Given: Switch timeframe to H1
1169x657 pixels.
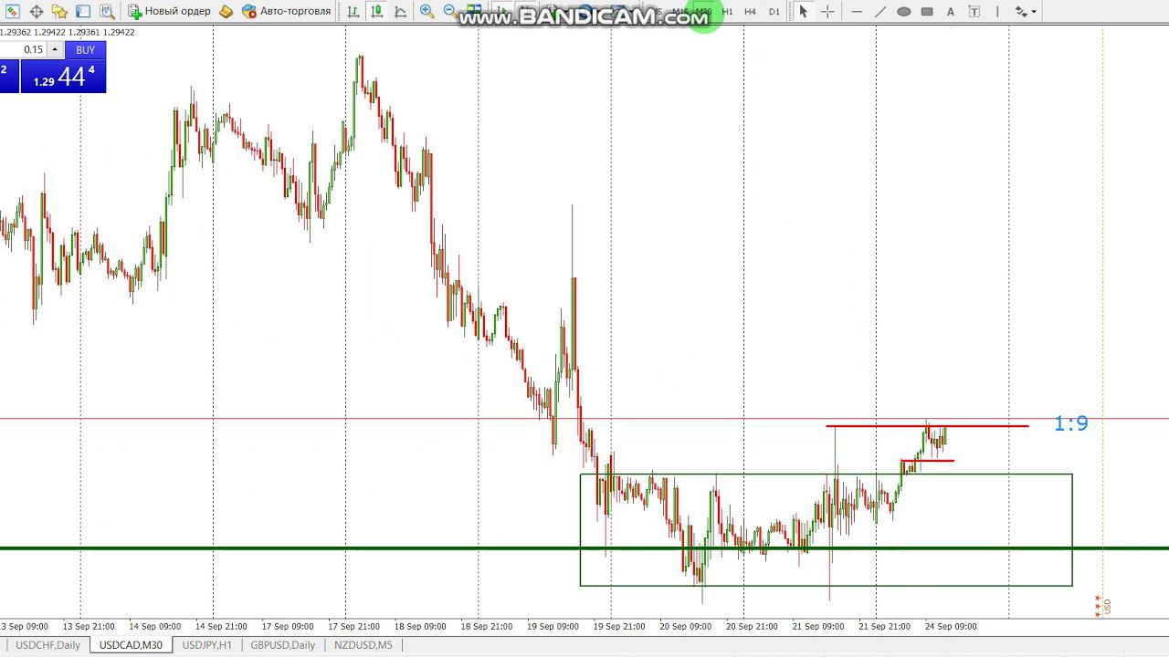Looking at the screenshot, I should click(x=727, y=12).
